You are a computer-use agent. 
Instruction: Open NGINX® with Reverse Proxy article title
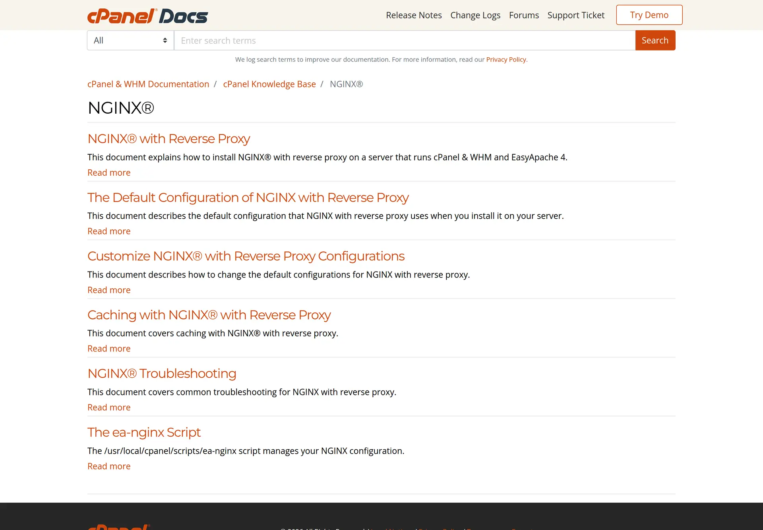(168, 138)
